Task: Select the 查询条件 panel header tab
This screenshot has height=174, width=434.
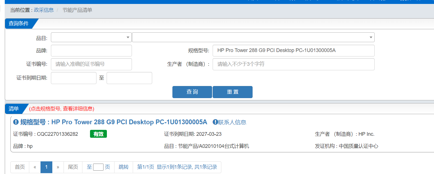Action: (x=19, y=23)
